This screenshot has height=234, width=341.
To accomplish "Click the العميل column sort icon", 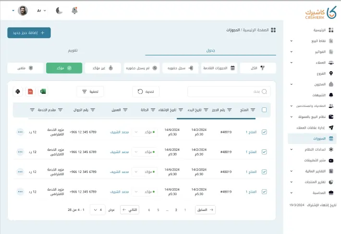I will (125, 110).
